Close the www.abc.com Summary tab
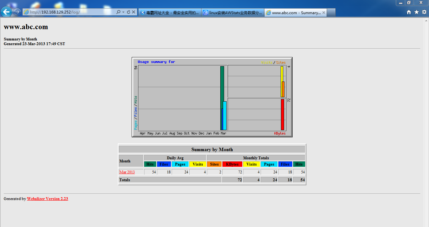 [x=324, y=13]
